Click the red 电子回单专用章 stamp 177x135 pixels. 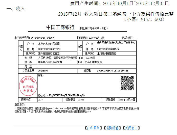[28, 86]
